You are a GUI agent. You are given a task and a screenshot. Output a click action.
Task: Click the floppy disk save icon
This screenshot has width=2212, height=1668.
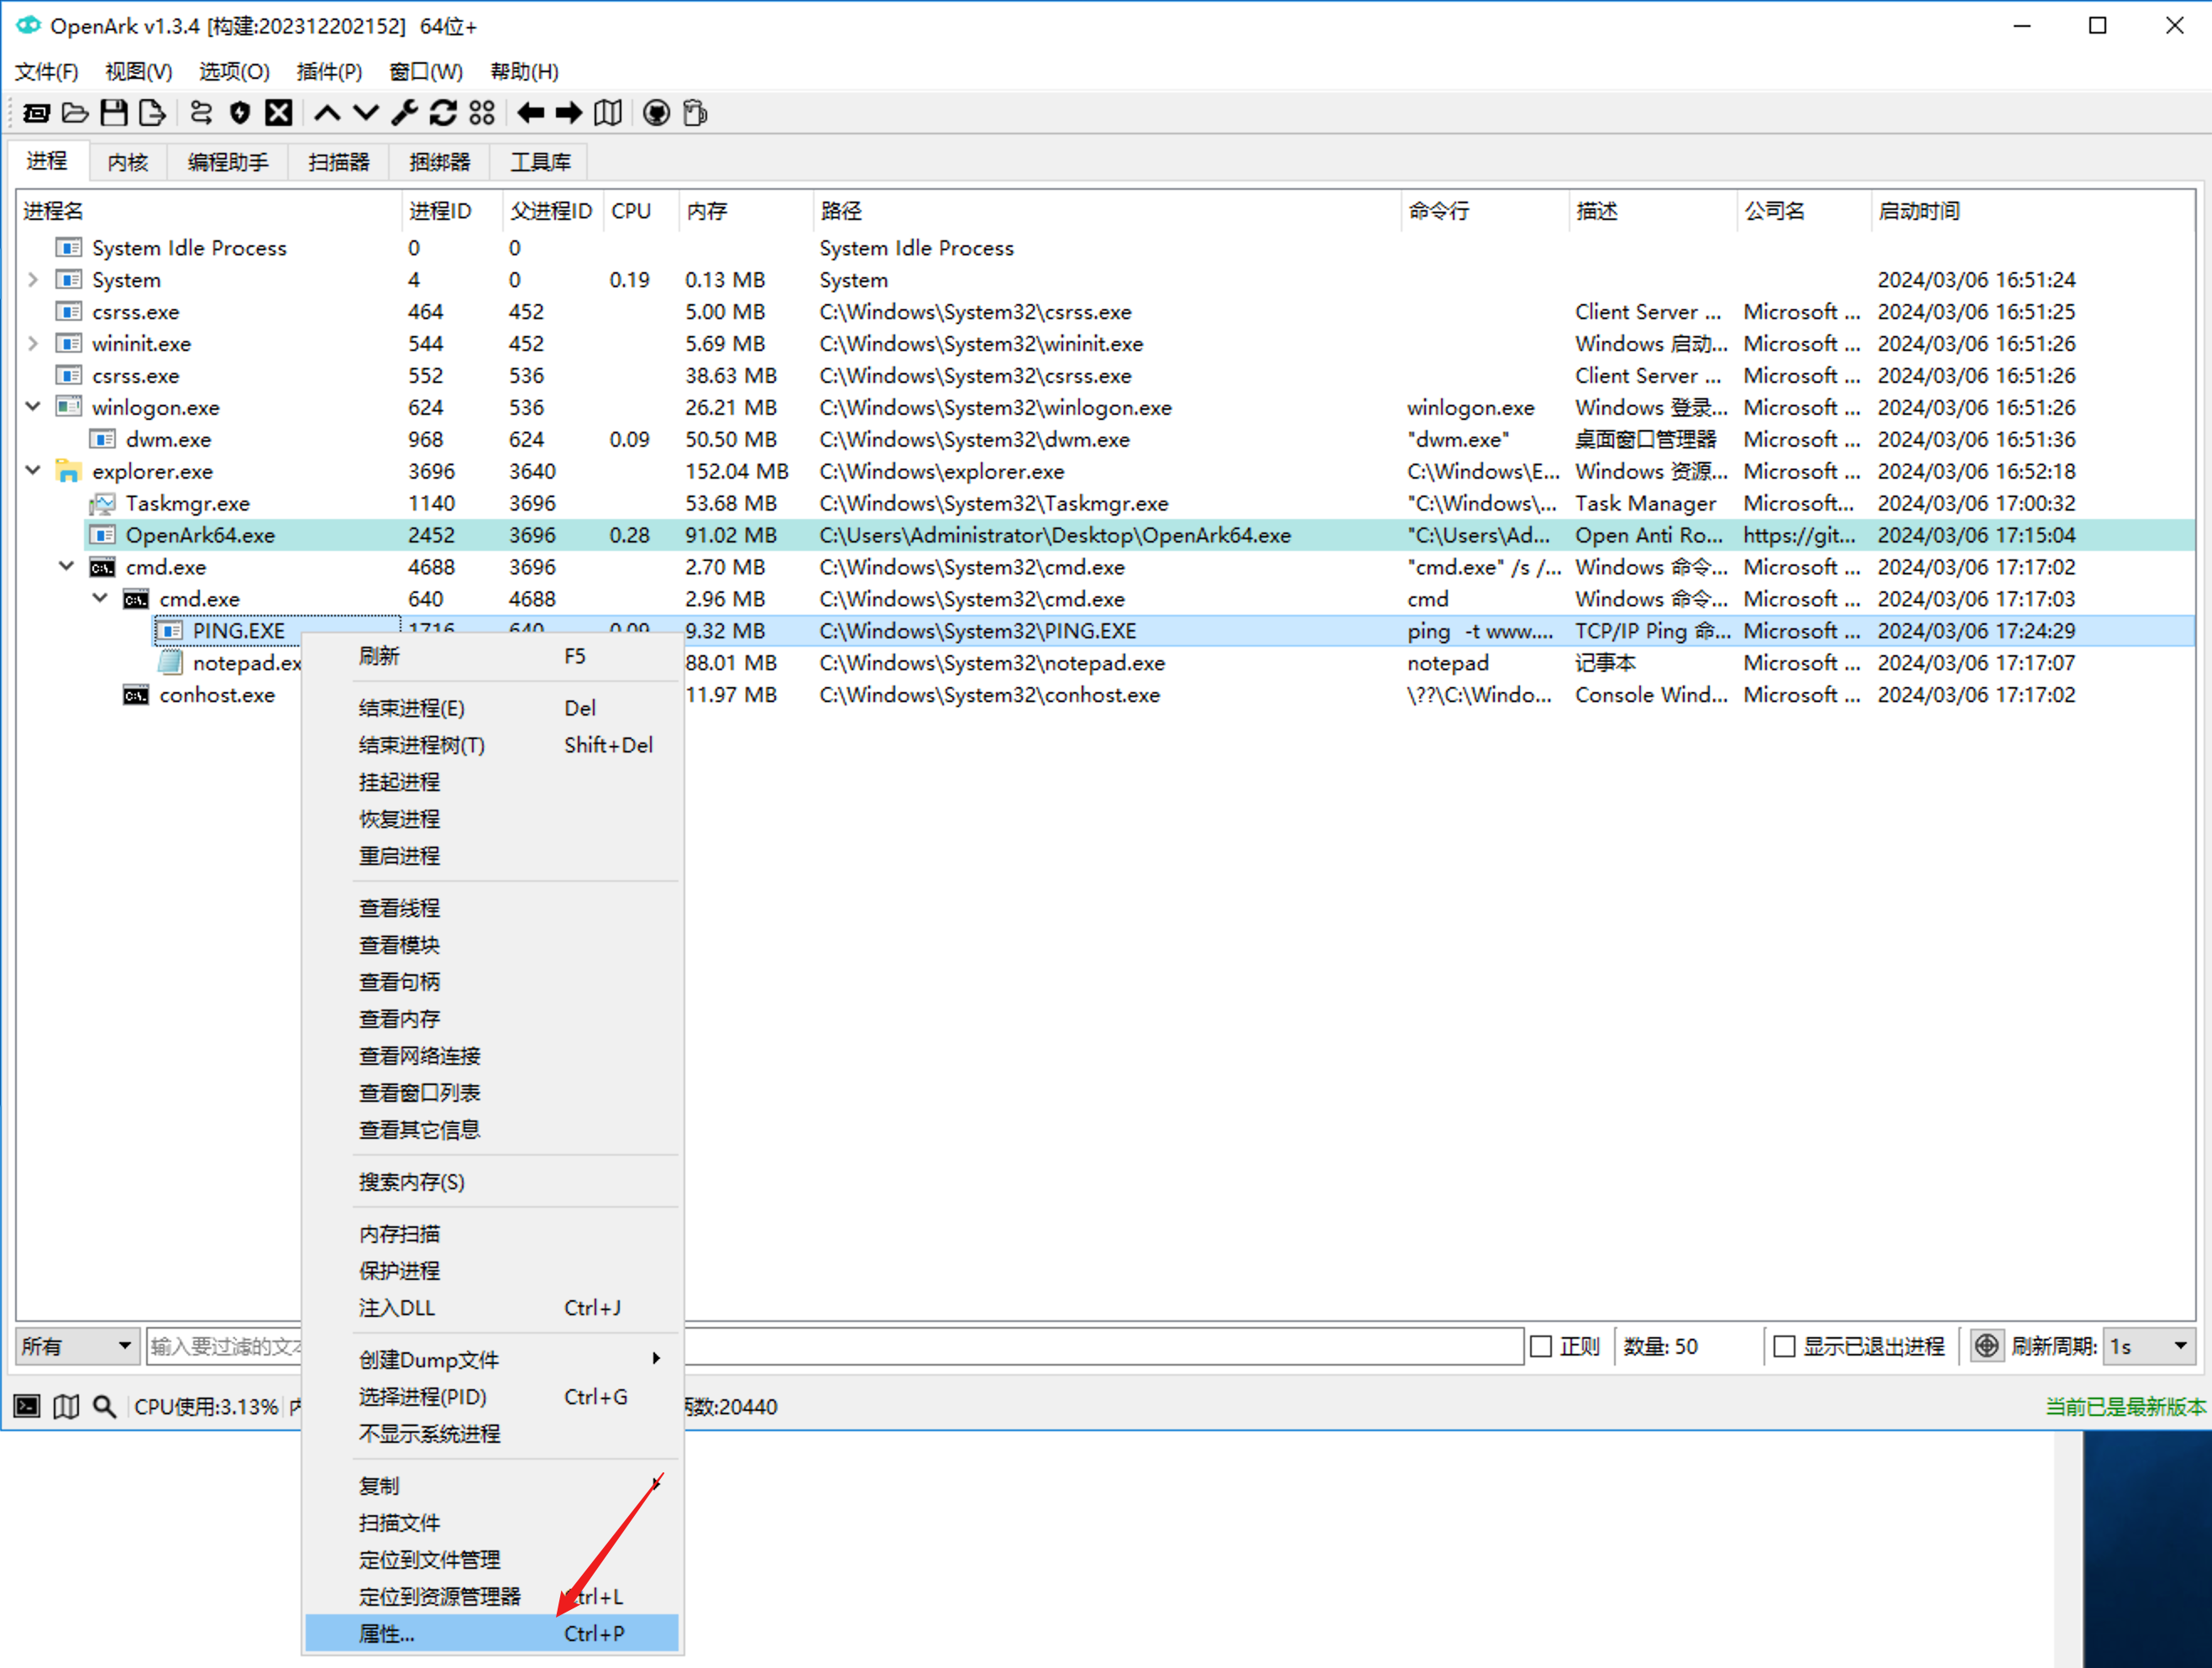pos(114,113)
